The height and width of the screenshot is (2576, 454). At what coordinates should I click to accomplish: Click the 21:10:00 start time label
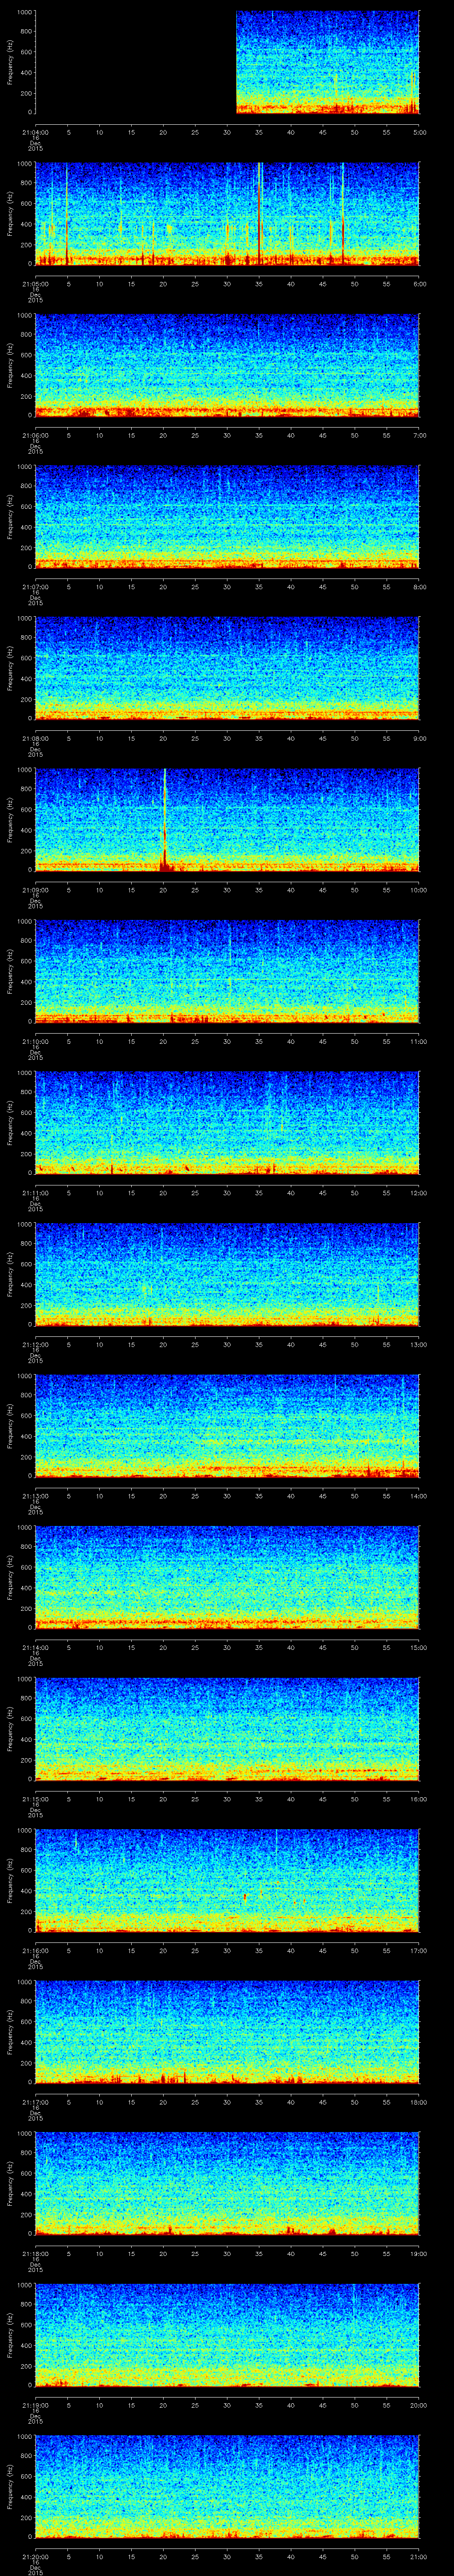(x=35, y=1042)
